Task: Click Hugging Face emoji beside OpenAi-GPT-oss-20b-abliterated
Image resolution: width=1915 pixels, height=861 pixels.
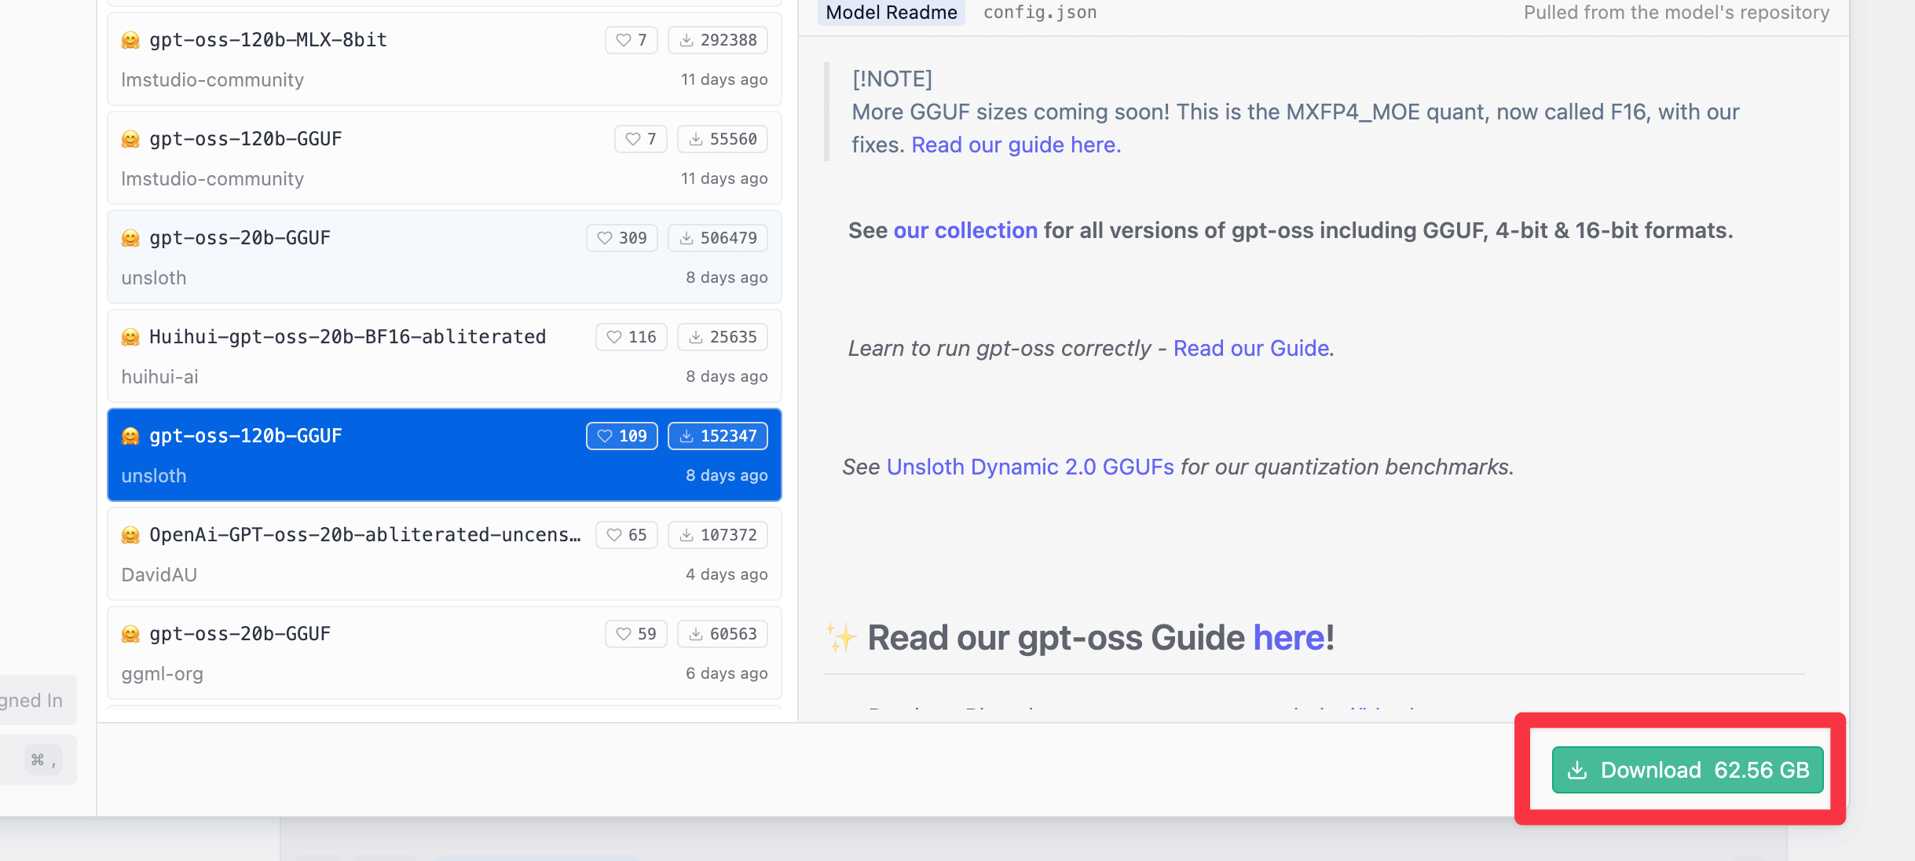Action: click(x=130, y=535)
